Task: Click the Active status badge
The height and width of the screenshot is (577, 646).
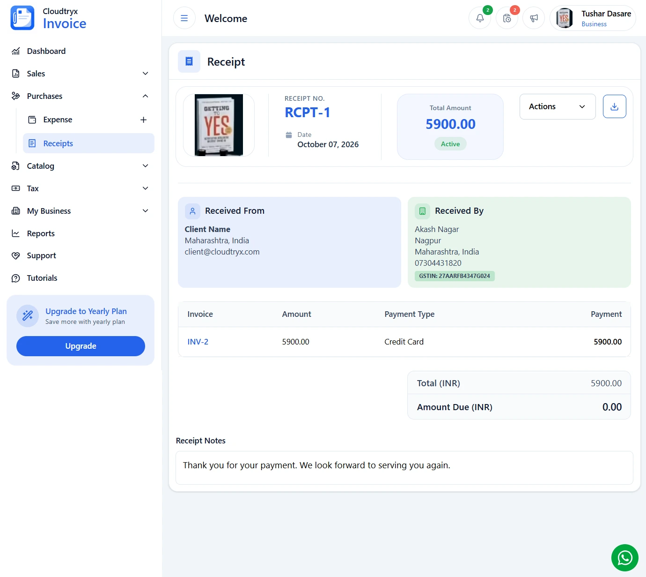Action: coord(450,144)
